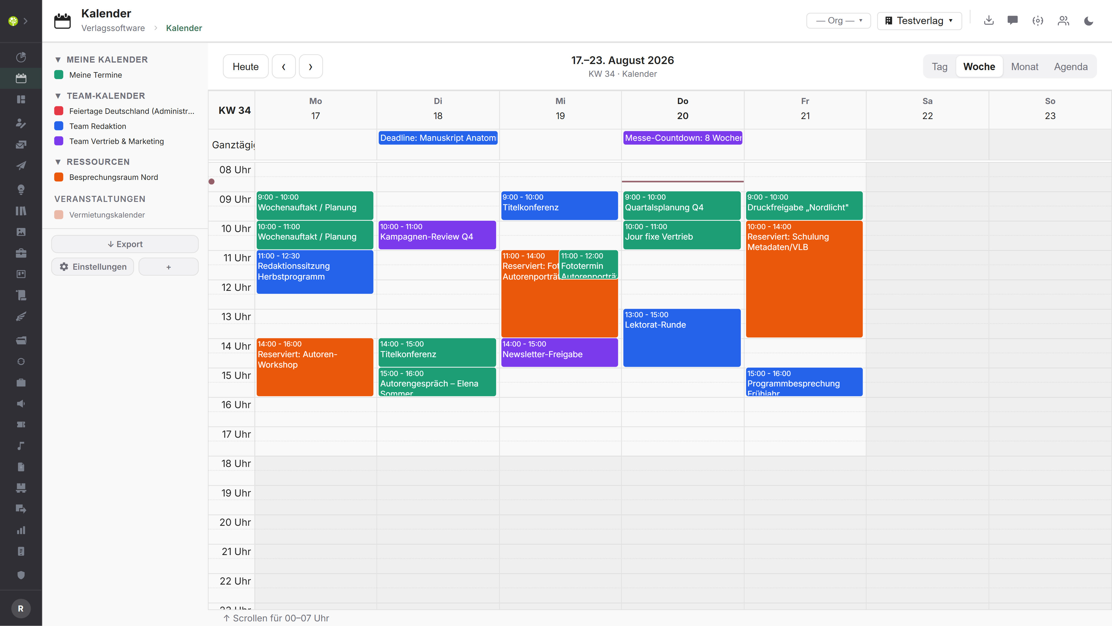1112x626 pixels.
Task: Click the broadcast target icon in top bar
Action: coord(1038,20)
